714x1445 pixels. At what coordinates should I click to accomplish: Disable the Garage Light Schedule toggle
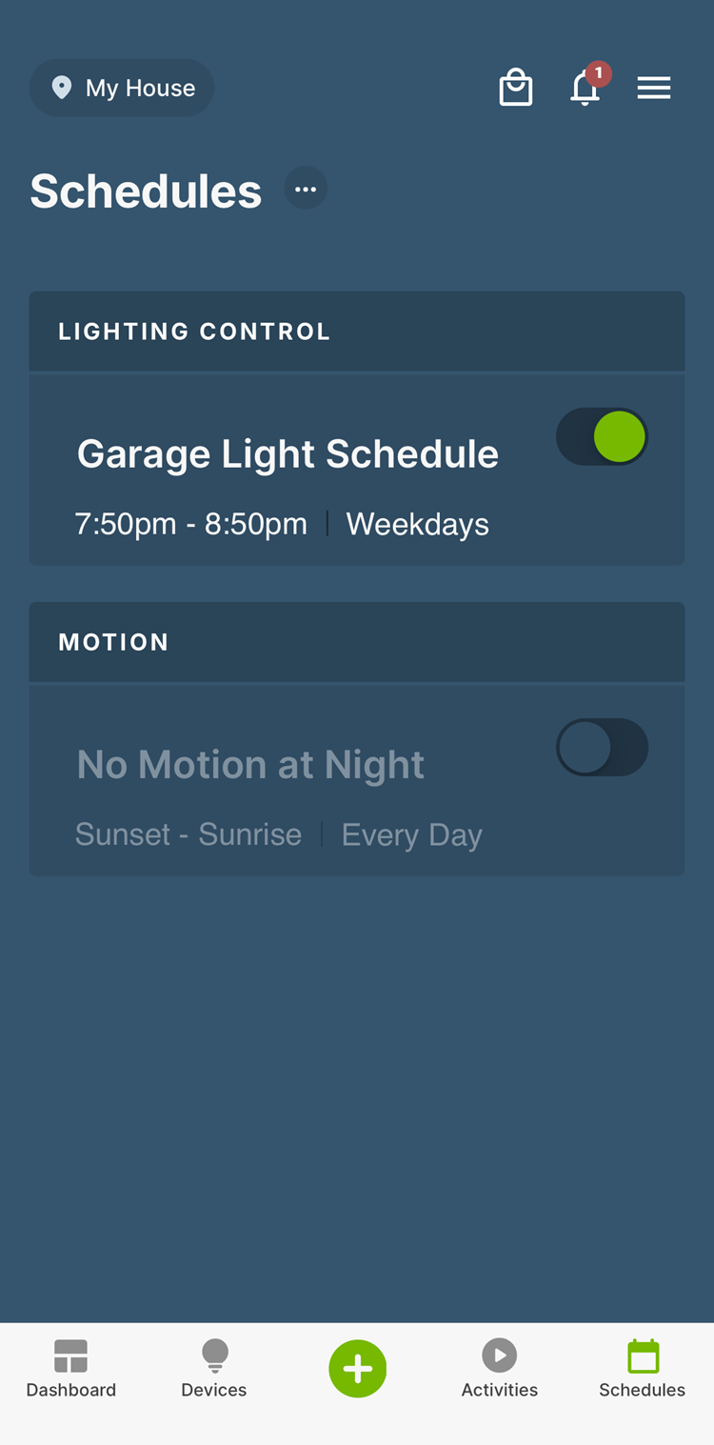tap(603, 437)
